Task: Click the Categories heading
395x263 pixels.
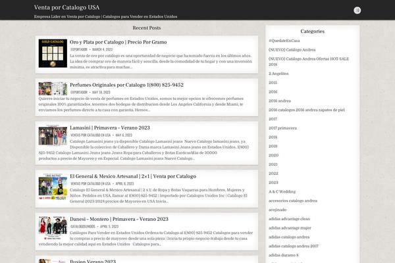Action: tap(312, 31)
